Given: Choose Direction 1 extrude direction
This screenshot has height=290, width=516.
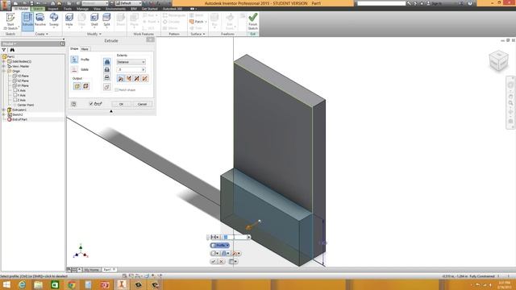Looking at the screenshot, I should [121, 79].
